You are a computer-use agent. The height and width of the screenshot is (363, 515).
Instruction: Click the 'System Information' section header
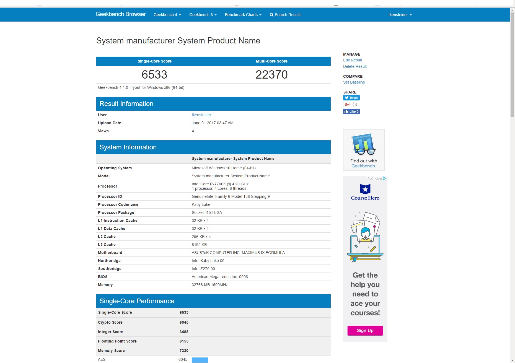point(213,147)
